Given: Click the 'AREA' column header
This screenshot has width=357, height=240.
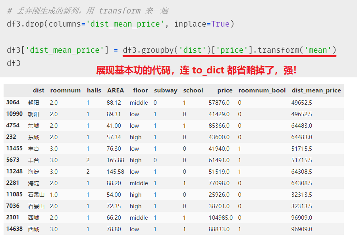Looking at the screenshot, I should pyautogui.click(x=115, y=90).
